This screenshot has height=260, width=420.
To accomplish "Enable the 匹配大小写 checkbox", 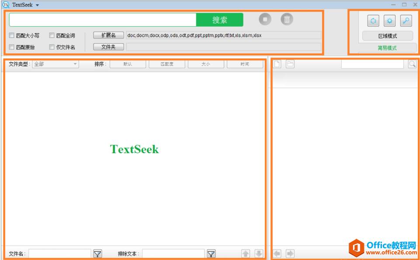I will (x=12, y=36).
